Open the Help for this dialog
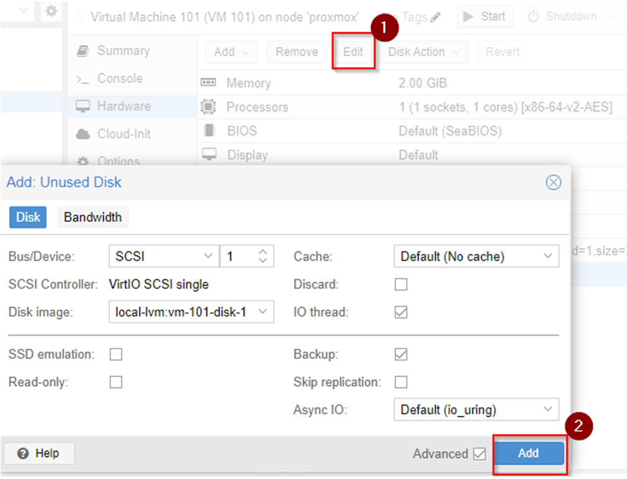The image size is (627, 479). tap(39, 454)
